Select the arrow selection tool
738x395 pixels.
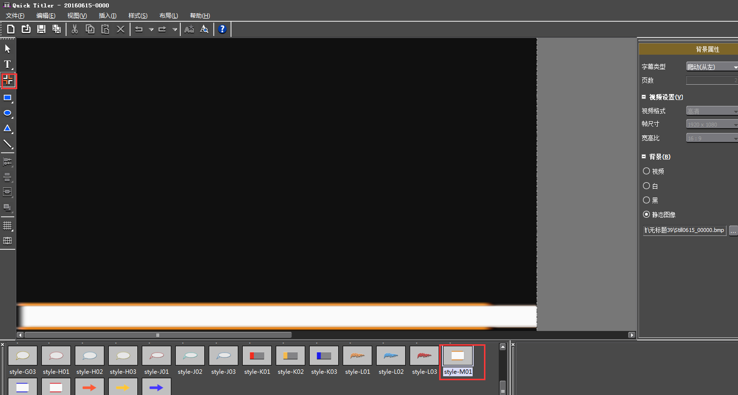click(x=8, y=49)
